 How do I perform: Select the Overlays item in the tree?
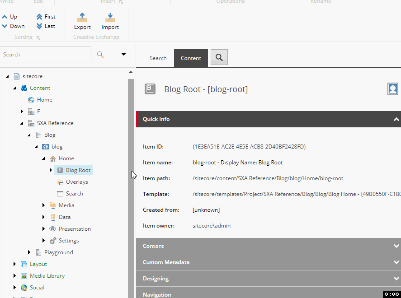(x=77, y=182)
